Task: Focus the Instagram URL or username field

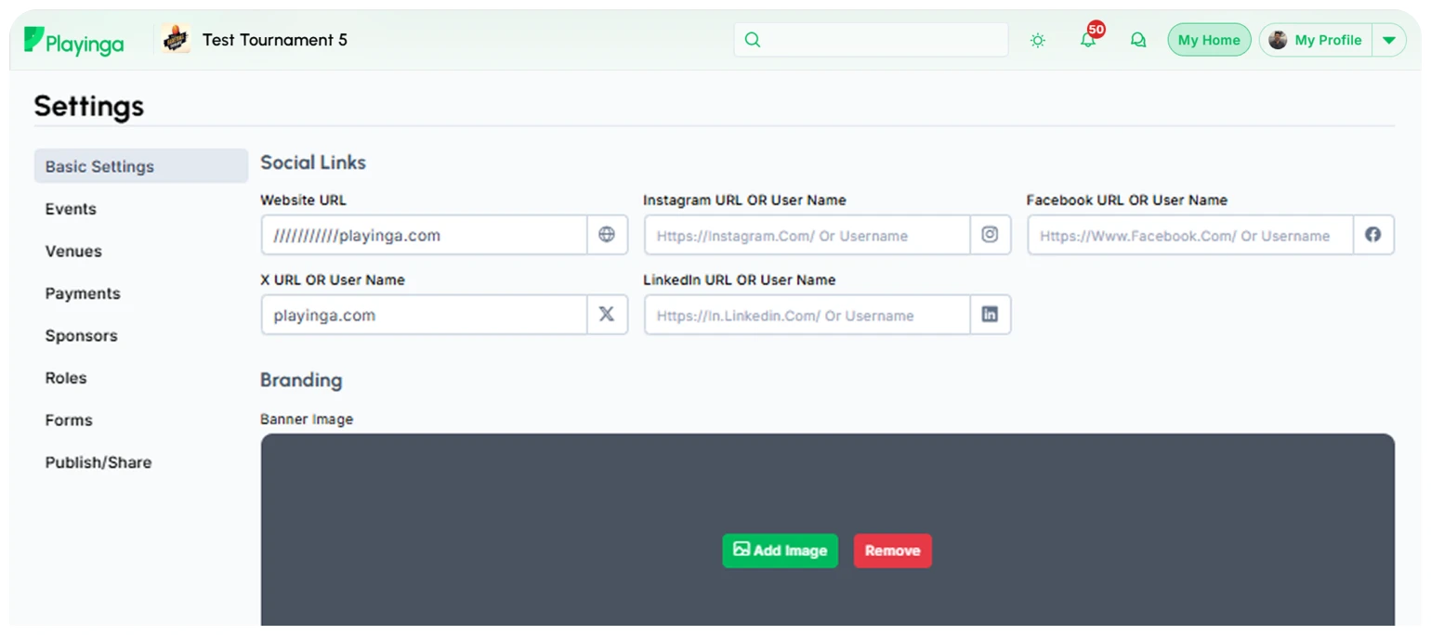Action: tap(807, 235)
